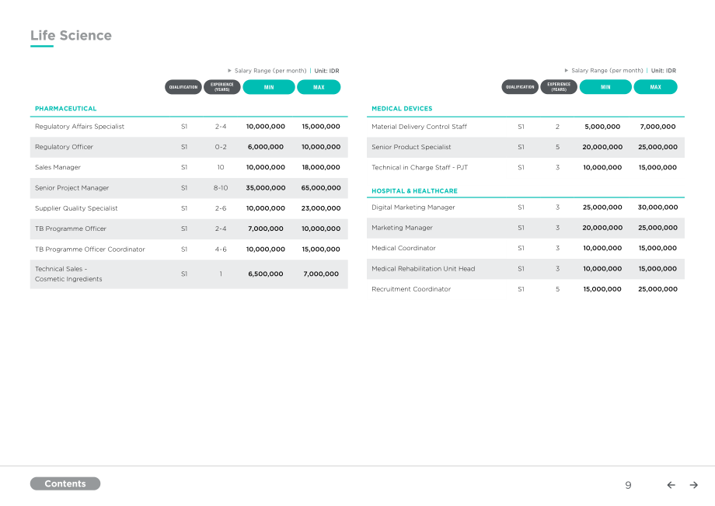Click page number 9 indicator
The width and height of the screenshot is (715, 506).
pos(628,485)
